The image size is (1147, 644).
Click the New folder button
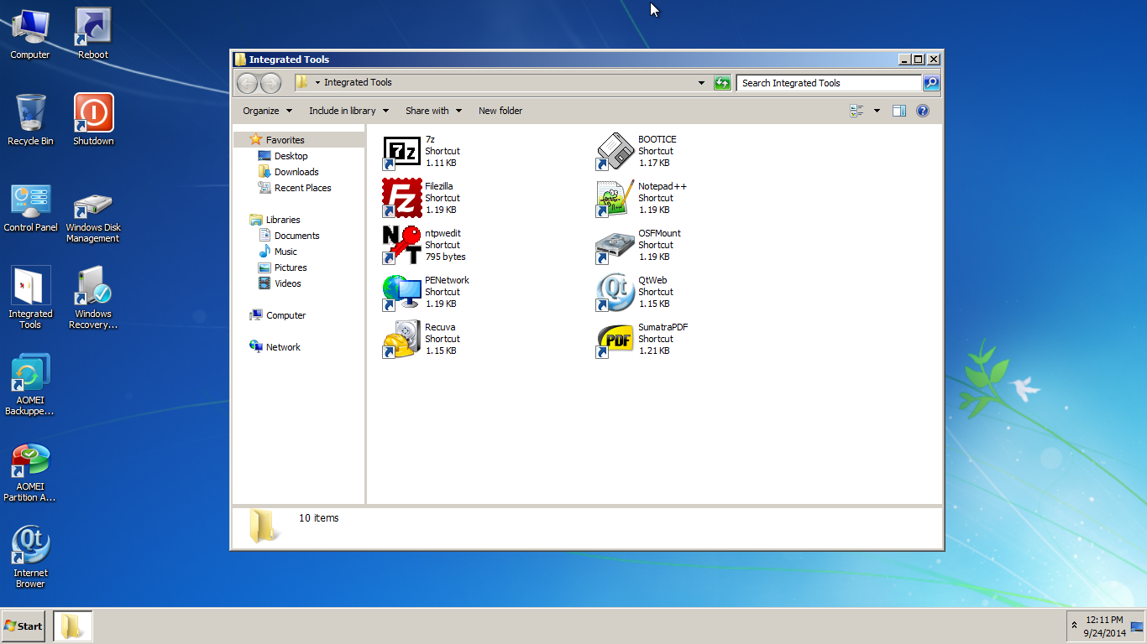[500, 111]
